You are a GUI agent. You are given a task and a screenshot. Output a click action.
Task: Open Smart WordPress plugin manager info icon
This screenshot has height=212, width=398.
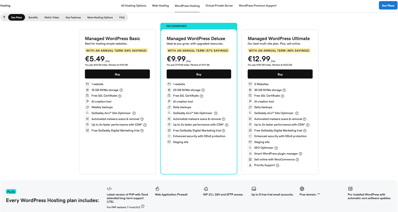(x=300, y=154)
